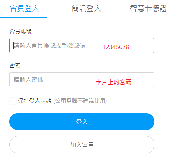
Task: Switch to the 會員登入 tab
Action: (25, 9)
